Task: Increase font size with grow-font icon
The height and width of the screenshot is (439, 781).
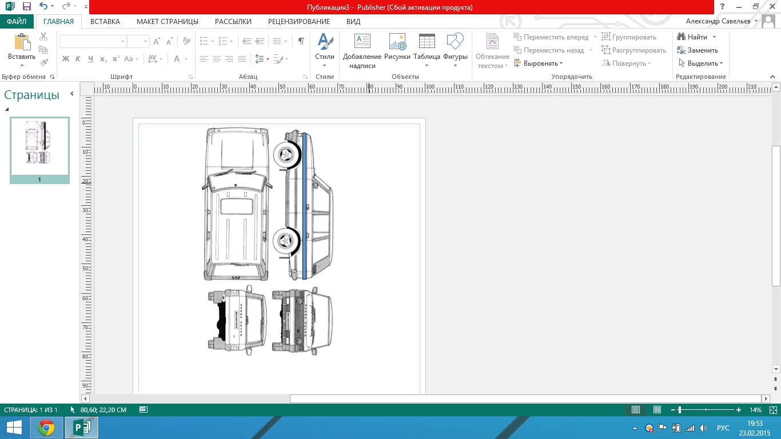Action: point(157,42)
